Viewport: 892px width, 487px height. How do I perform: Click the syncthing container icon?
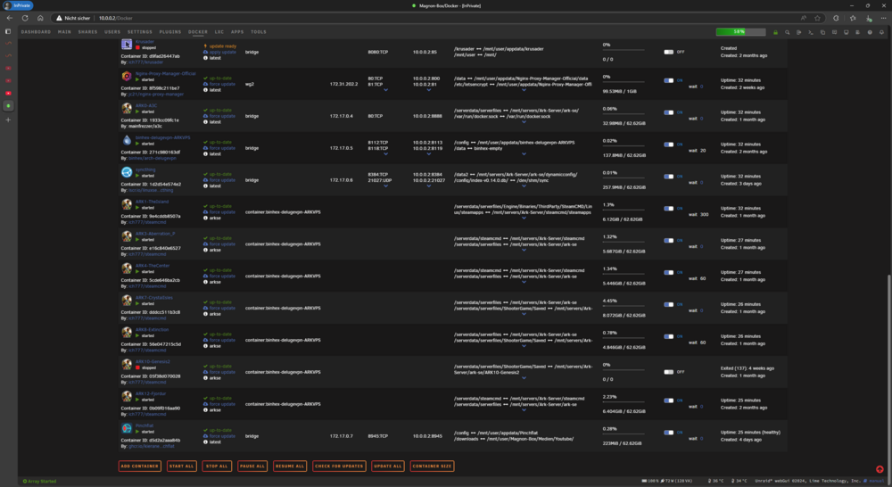[127, 172]
